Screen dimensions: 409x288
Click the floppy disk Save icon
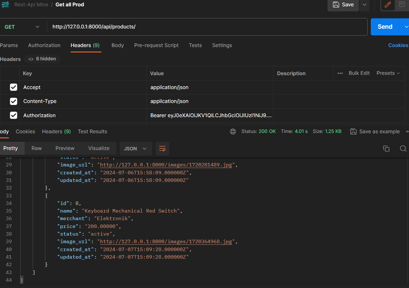336,5
